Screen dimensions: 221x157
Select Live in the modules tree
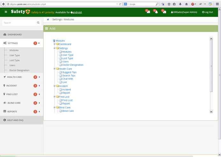click(x=65, y=82)
